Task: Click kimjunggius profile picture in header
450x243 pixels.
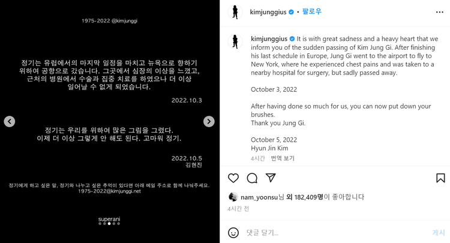Action: [235, 12]
